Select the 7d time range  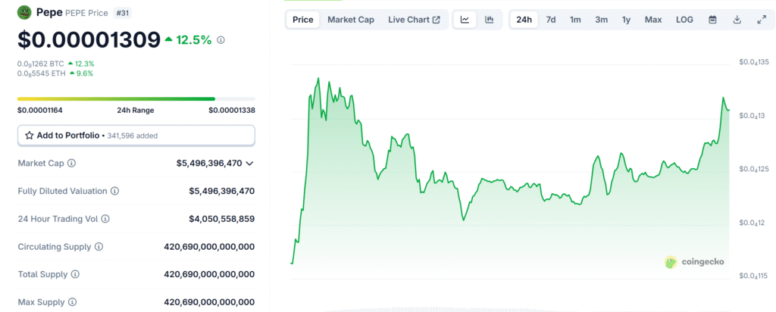click(551, 20)
